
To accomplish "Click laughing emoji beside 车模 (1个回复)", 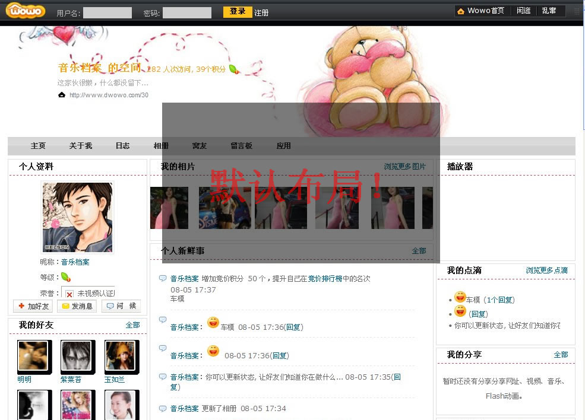I will pyautogui.click(x=460, y=297).
